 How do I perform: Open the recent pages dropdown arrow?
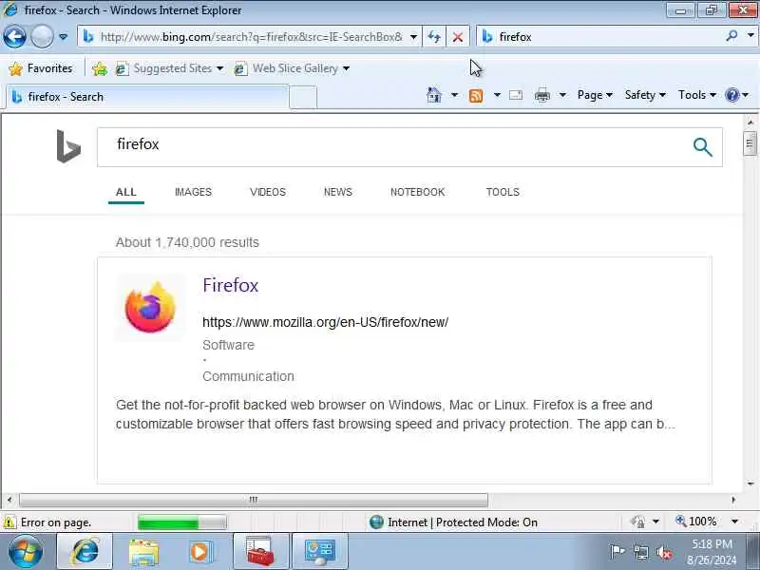(63, 37)
